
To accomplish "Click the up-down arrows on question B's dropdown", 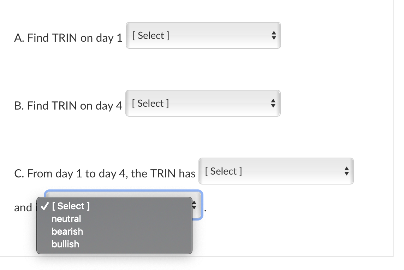I will [273, 103].
